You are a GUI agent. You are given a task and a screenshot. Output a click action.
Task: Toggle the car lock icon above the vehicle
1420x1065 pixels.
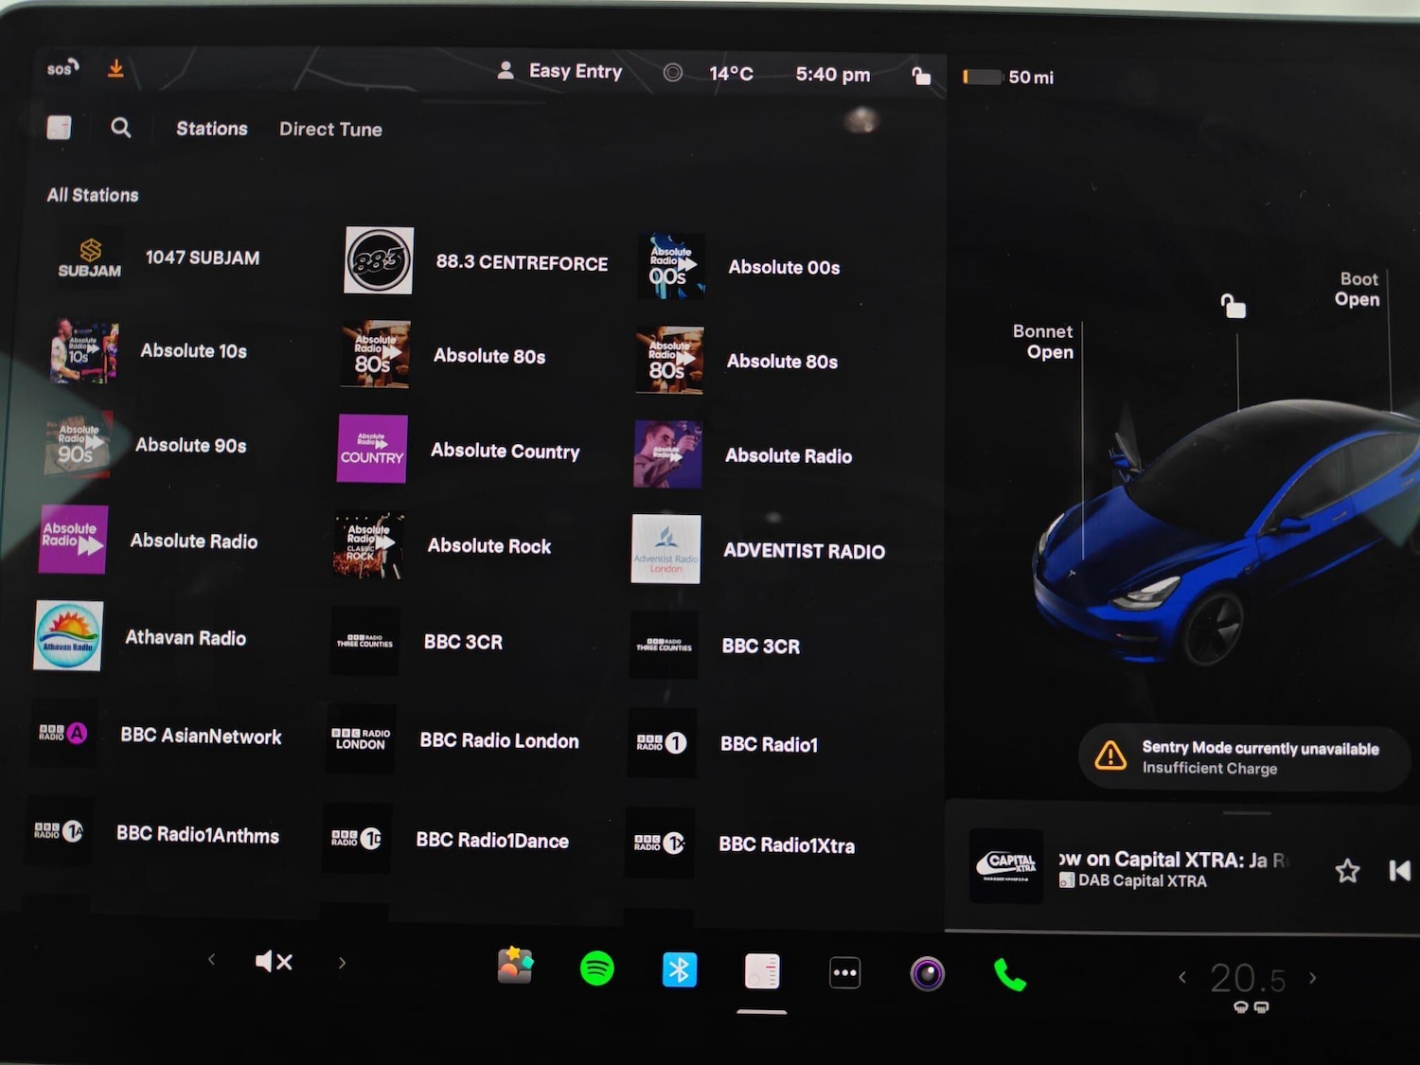(x=1233, y=306)
